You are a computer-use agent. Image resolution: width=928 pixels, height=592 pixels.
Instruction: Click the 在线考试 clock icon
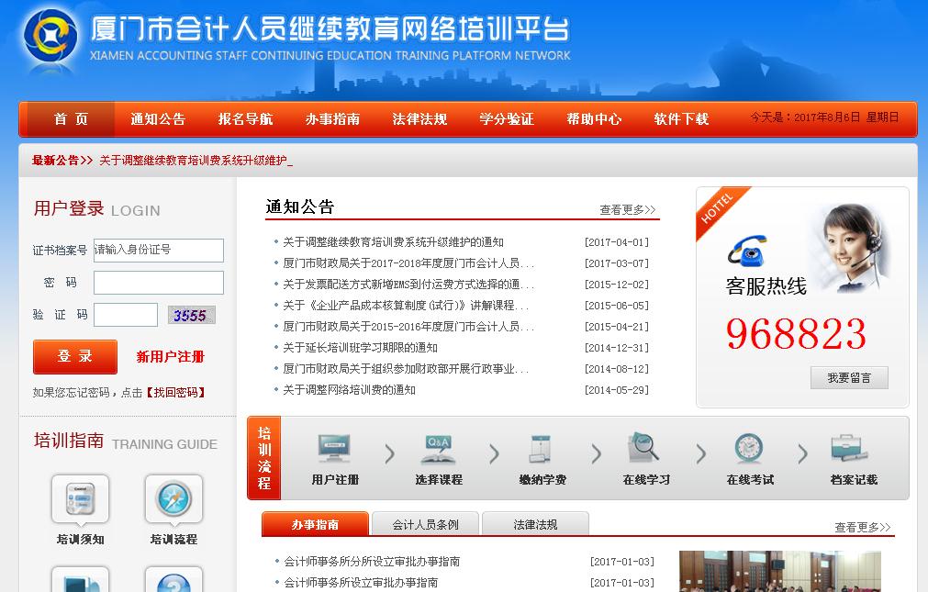coord(748,449)
